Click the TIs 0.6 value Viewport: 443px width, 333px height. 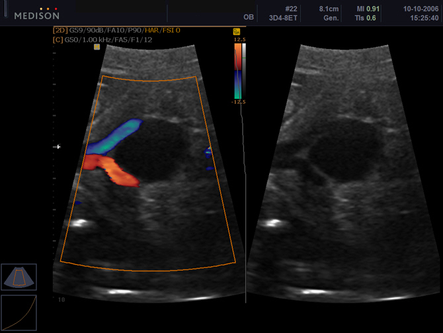coord(365,18)
